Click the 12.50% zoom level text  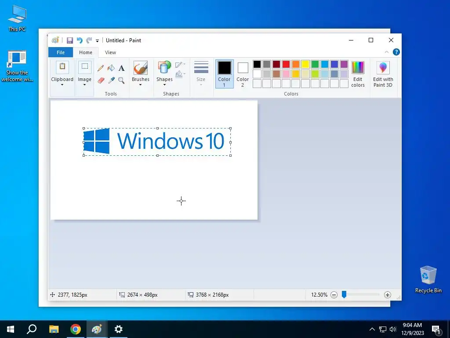319,295
